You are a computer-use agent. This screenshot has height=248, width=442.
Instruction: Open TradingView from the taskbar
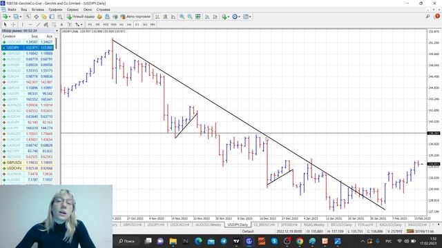pyautogui.click(x=236, y=241)
